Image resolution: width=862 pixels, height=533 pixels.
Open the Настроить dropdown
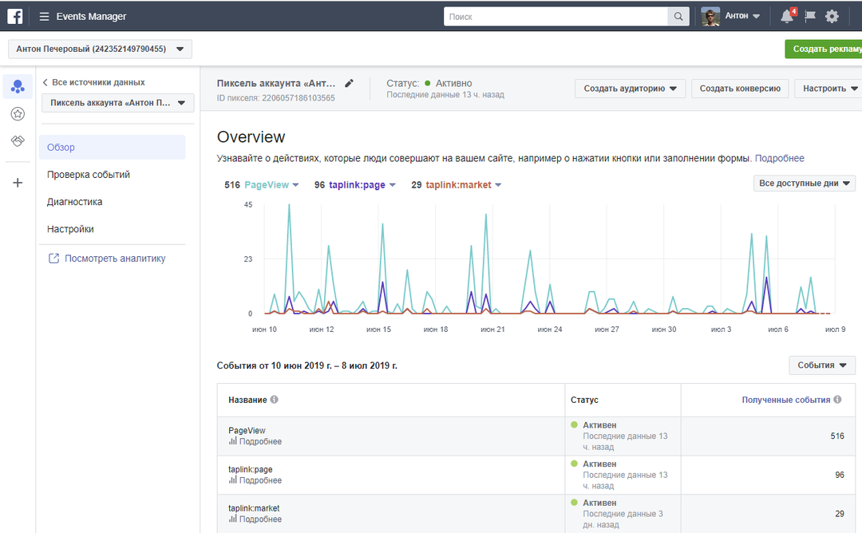click(829, 89)
